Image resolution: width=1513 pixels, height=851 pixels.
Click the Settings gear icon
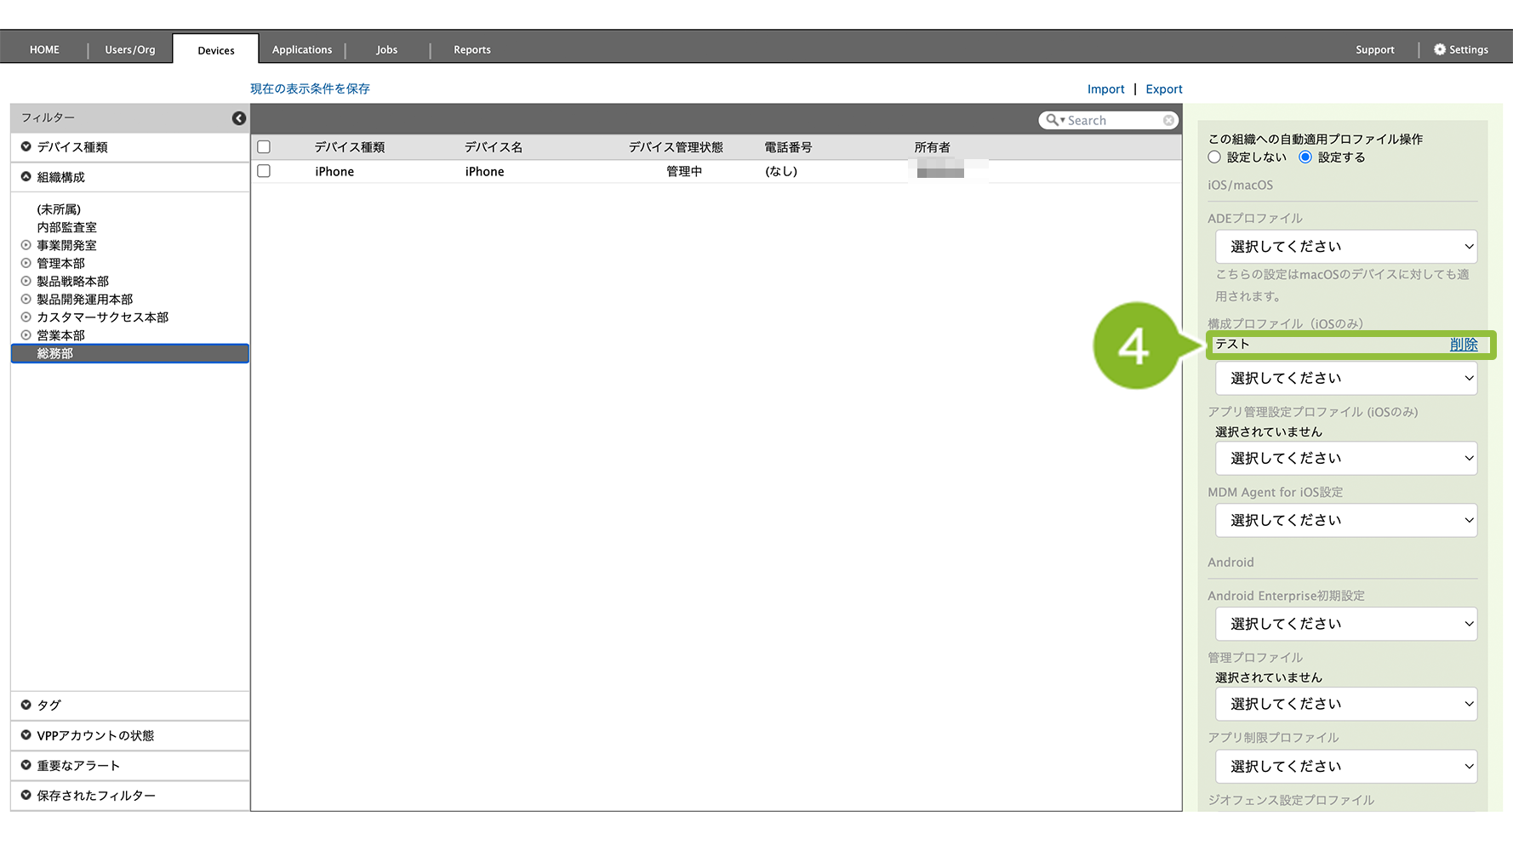[x=1439, y=49]
